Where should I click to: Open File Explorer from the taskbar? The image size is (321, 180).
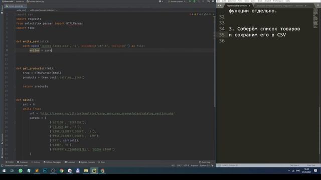tap(86, 170)
